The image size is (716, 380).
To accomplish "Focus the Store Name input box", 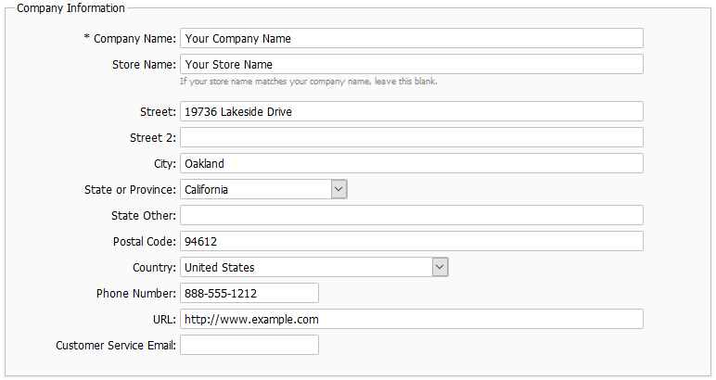I will click(411, 65).
